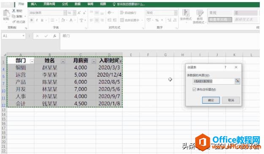The height and width of the screenshot is (154, 264).
Task: Click the 取消 (Cancel) button
Action: 231,100
